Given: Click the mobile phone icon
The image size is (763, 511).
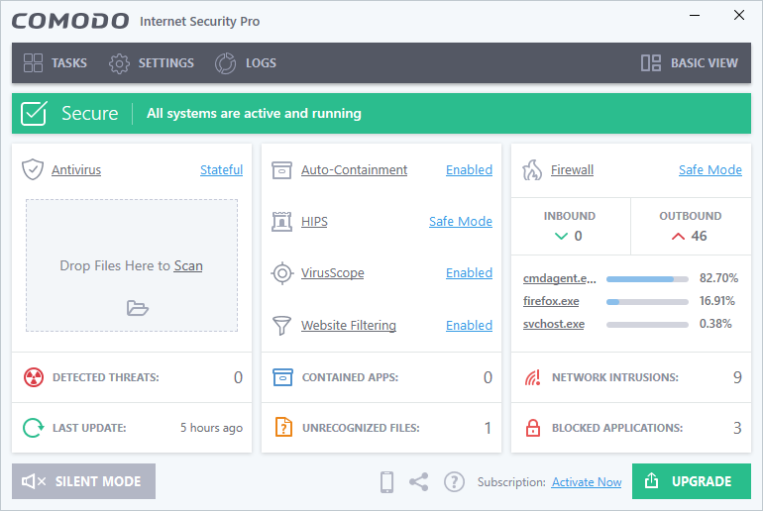Looking at the screenshot, I should [x=387, y=482].
